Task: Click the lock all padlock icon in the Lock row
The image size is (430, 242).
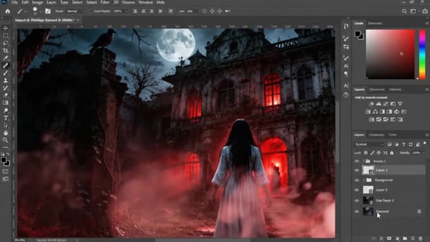Action: coord(391,153)
